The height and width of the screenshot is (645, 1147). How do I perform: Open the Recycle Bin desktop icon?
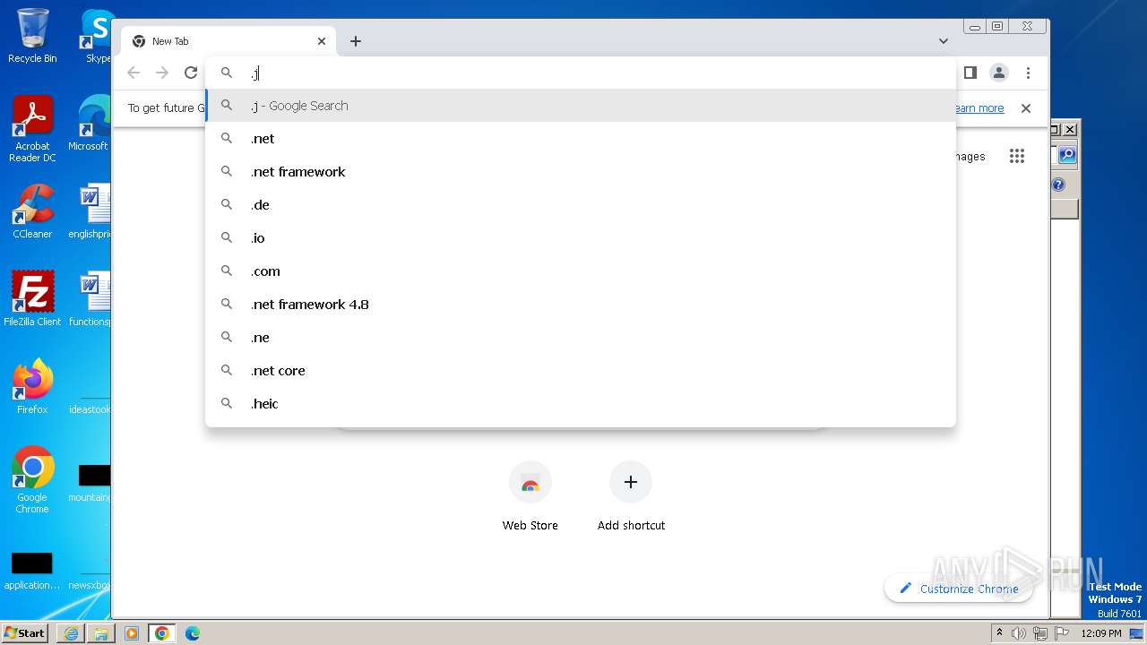point(32,36)
